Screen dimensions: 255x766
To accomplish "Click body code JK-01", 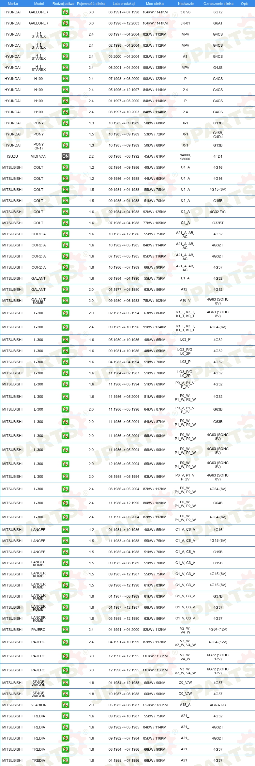I will [x=185, y=23].
